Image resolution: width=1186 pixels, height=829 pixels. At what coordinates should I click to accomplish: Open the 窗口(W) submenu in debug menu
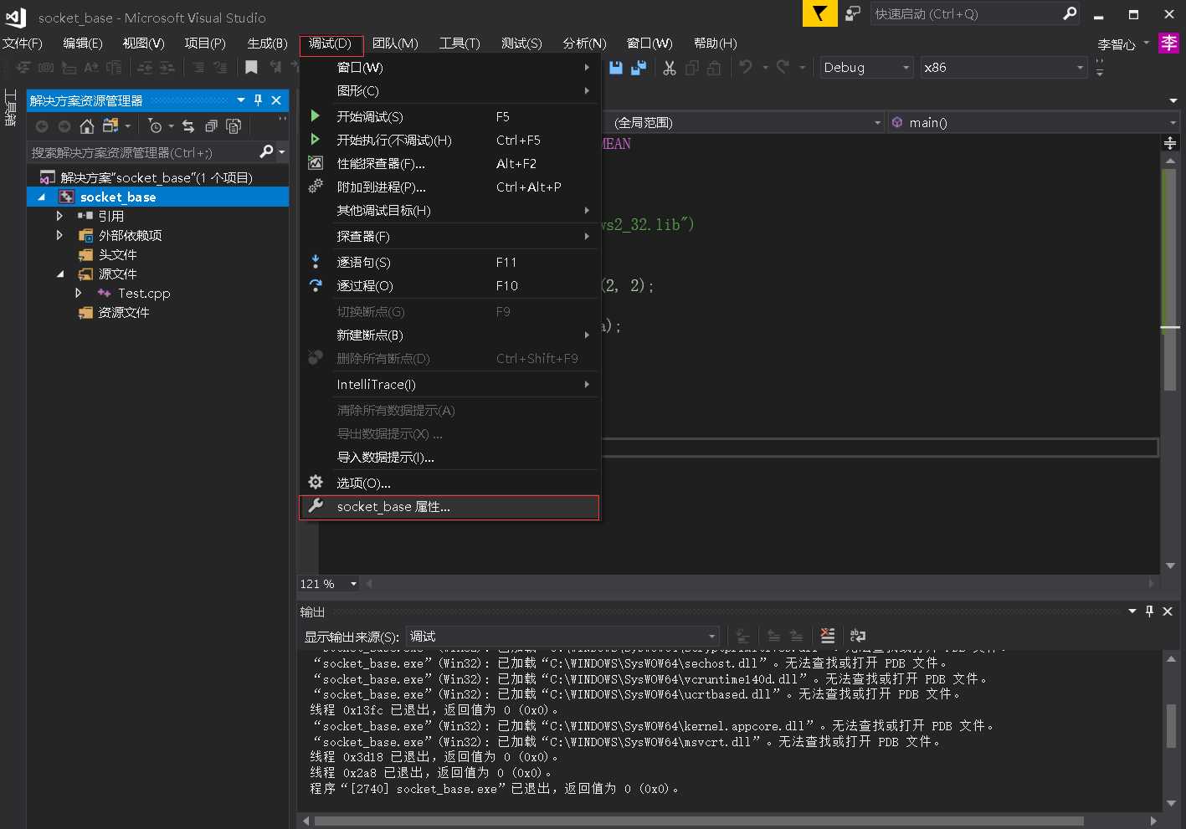[449, 67]
